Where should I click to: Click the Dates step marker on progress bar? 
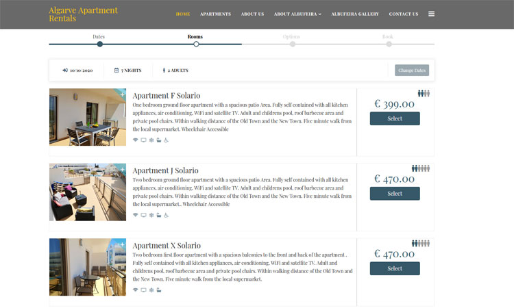click(x=99, y=44)
